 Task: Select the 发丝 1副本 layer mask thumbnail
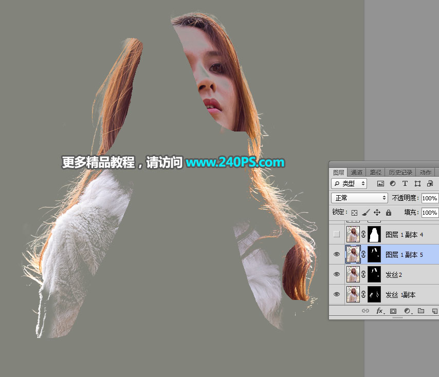[x=374, y=294]
